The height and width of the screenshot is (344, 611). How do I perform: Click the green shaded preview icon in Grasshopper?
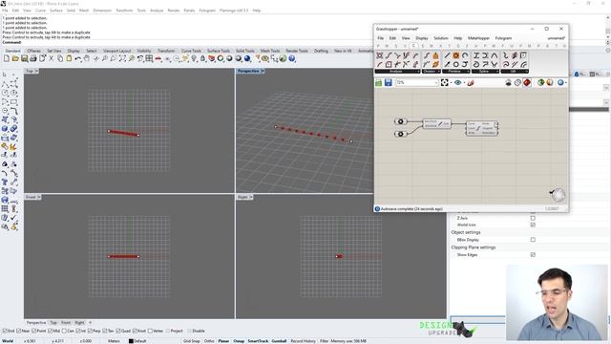point(540,83)
